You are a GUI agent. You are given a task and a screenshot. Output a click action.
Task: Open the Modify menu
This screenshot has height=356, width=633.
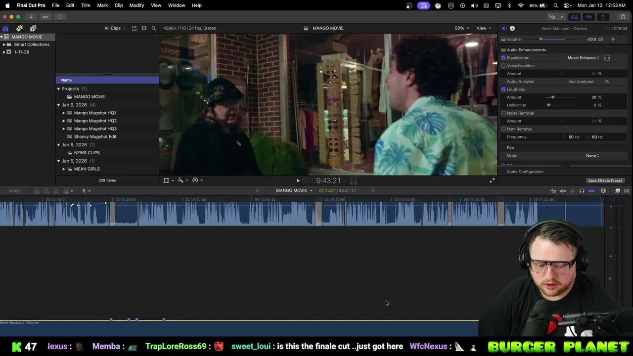pos(136,5)
